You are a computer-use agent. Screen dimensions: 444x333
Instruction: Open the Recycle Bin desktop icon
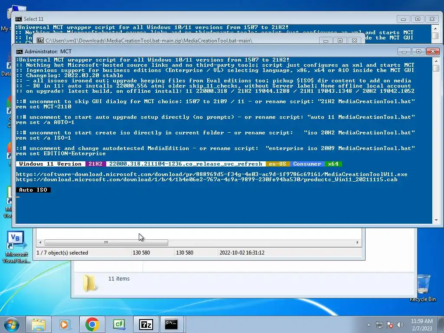coord(423,288)
